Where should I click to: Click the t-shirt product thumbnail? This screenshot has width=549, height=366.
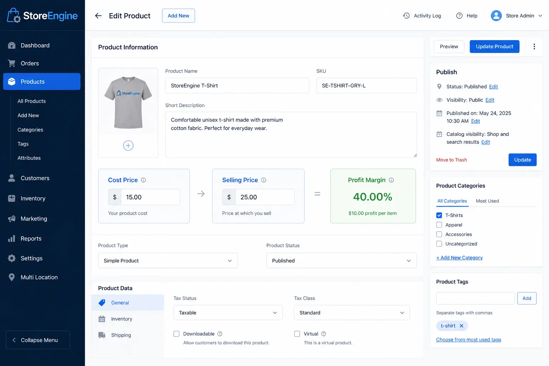tap(128, 102)
